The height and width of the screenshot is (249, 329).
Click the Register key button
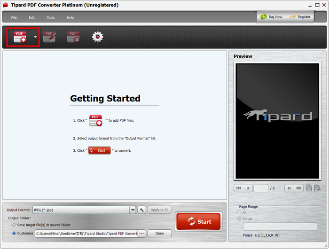(x=300, y=16)
